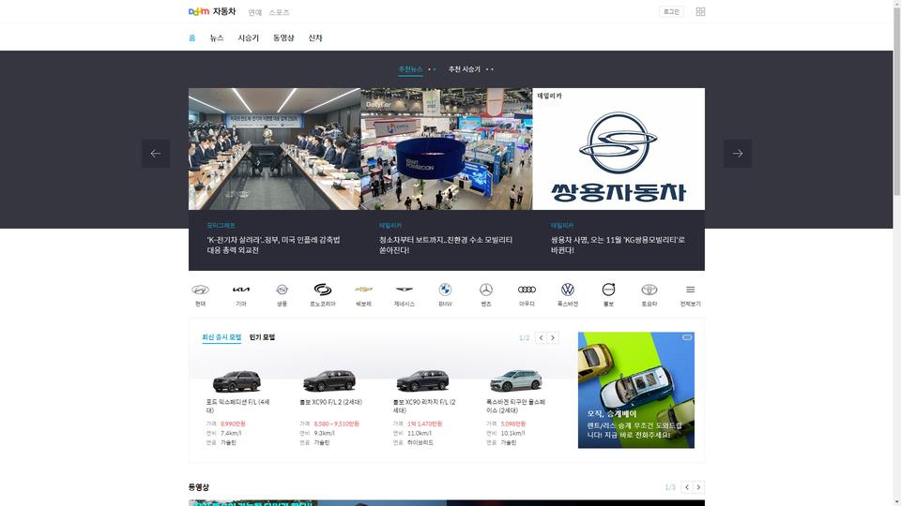Open the 포드 익스페디션 F/L (4세대) title

pos(237,406)
